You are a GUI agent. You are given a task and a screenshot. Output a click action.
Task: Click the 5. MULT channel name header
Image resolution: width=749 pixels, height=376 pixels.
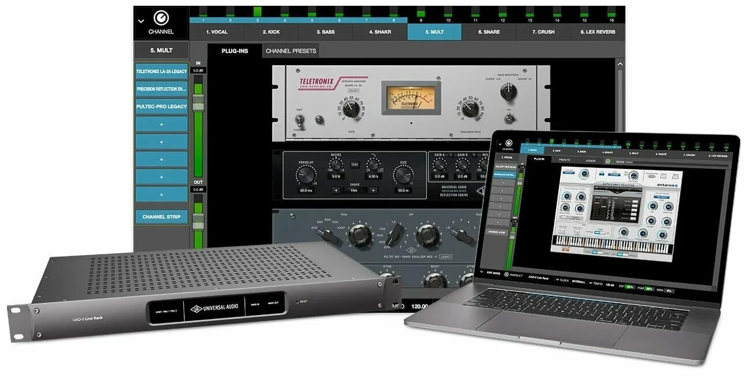coord(161,50)
